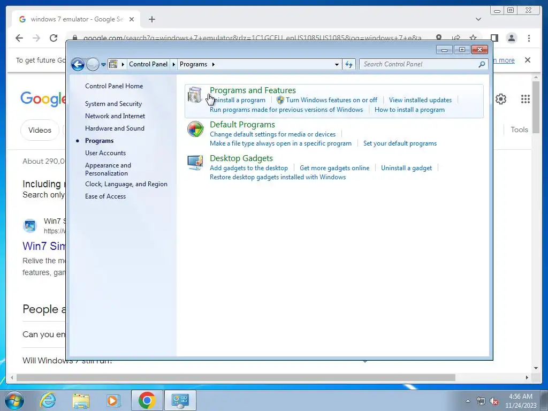This screenshot has height=411, width=548.
Task: Open Network and Internet category
Action: click(x=115, y=116)
